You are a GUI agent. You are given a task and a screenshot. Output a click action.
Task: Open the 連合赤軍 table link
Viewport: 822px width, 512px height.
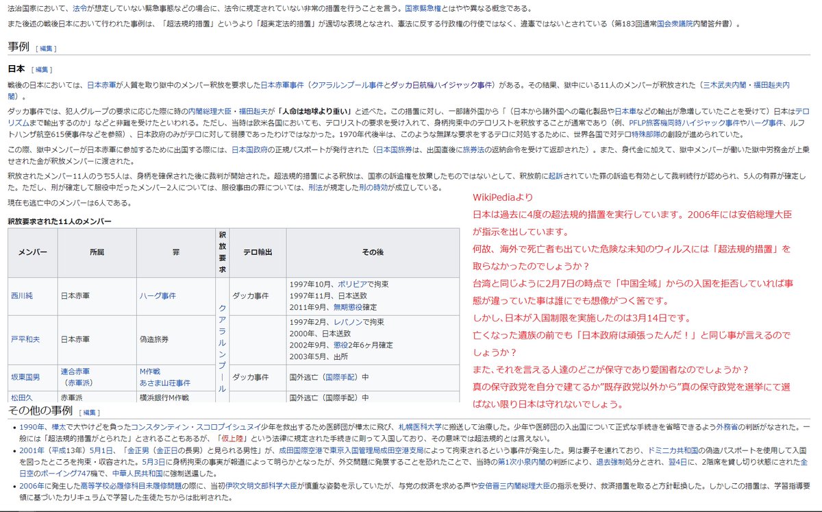pos(76,371)
